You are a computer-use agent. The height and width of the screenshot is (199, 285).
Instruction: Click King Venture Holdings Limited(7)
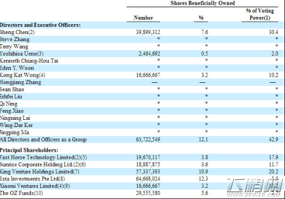tap(40, 172)
